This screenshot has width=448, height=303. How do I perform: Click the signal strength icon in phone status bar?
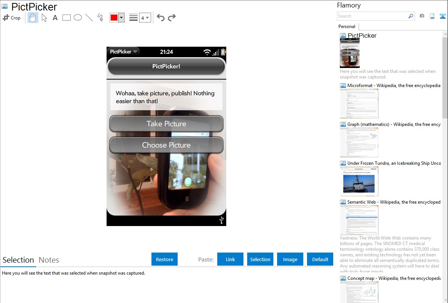(216, 52)
